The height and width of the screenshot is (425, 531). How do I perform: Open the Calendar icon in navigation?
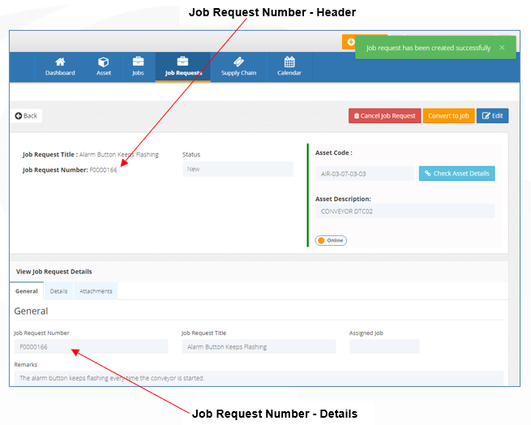pyautogui.click(x=289, y=62)
